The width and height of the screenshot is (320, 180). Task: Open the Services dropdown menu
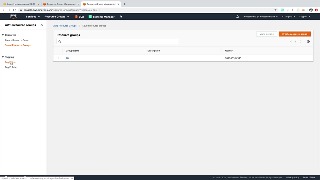33,17
